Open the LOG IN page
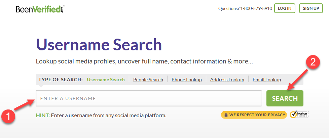The height and width of the screenshot is (138, 329). click(285, 8)
